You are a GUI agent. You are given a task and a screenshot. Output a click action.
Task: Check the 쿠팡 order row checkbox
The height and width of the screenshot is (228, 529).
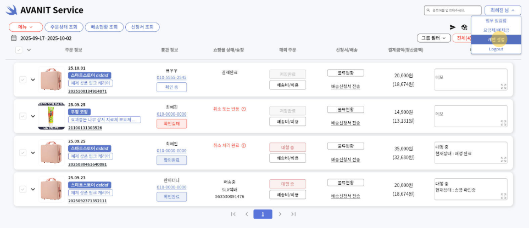23,116
